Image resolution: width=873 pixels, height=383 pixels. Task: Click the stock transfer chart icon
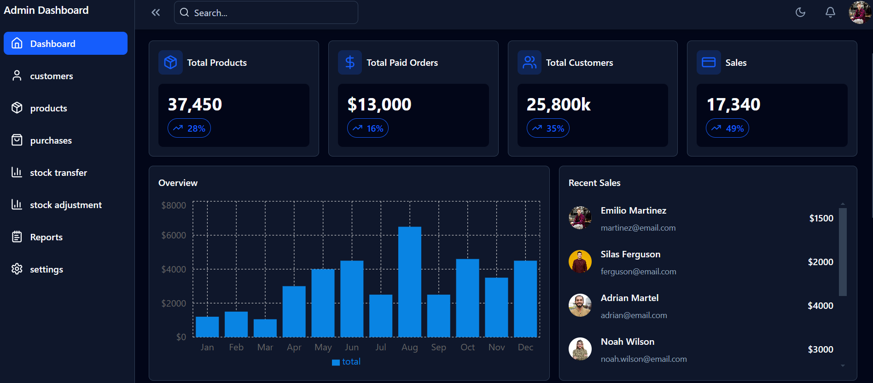[17, 172]
